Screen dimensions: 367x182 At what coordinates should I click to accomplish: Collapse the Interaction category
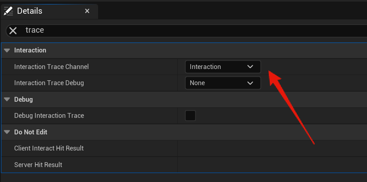coord(6,50)
